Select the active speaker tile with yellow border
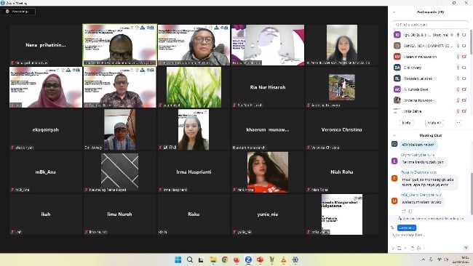Image resolution: width=473 pixels, height=266 pixels. pos(120,45)
